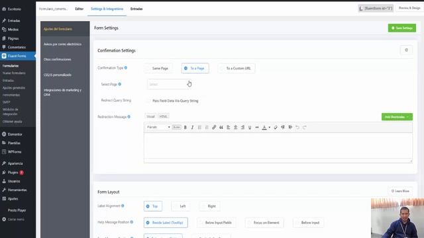
Task: Insert a horizontal line in the editor
Action: (x=257, y=128)
